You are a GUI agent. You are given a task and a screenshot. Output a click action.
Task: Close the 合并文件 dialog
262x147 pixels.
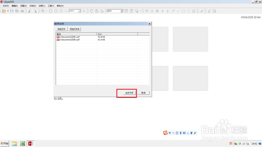click(149, 24)
